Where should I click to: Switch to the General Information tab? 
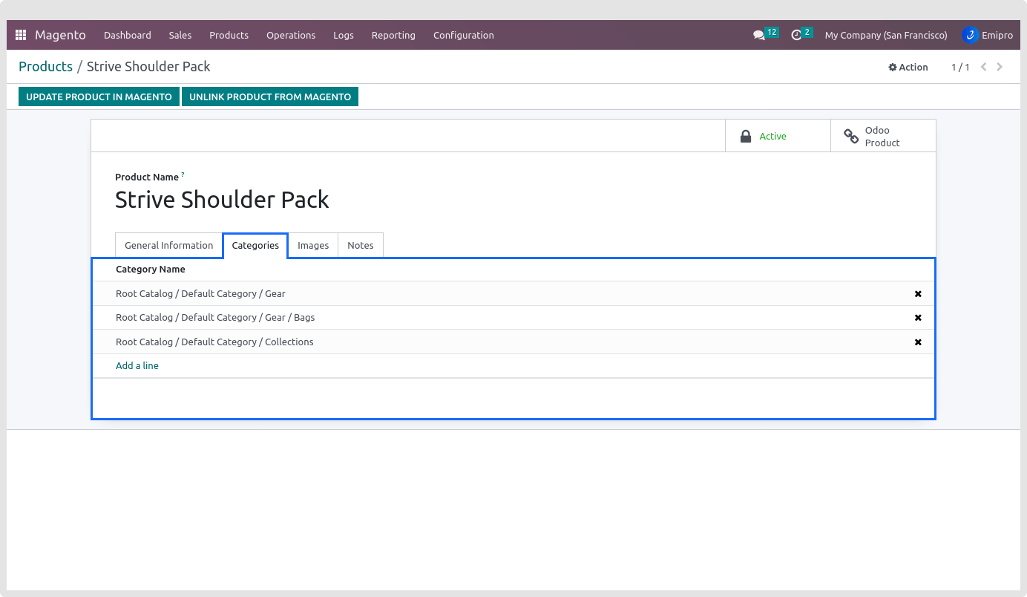(168, 245)
